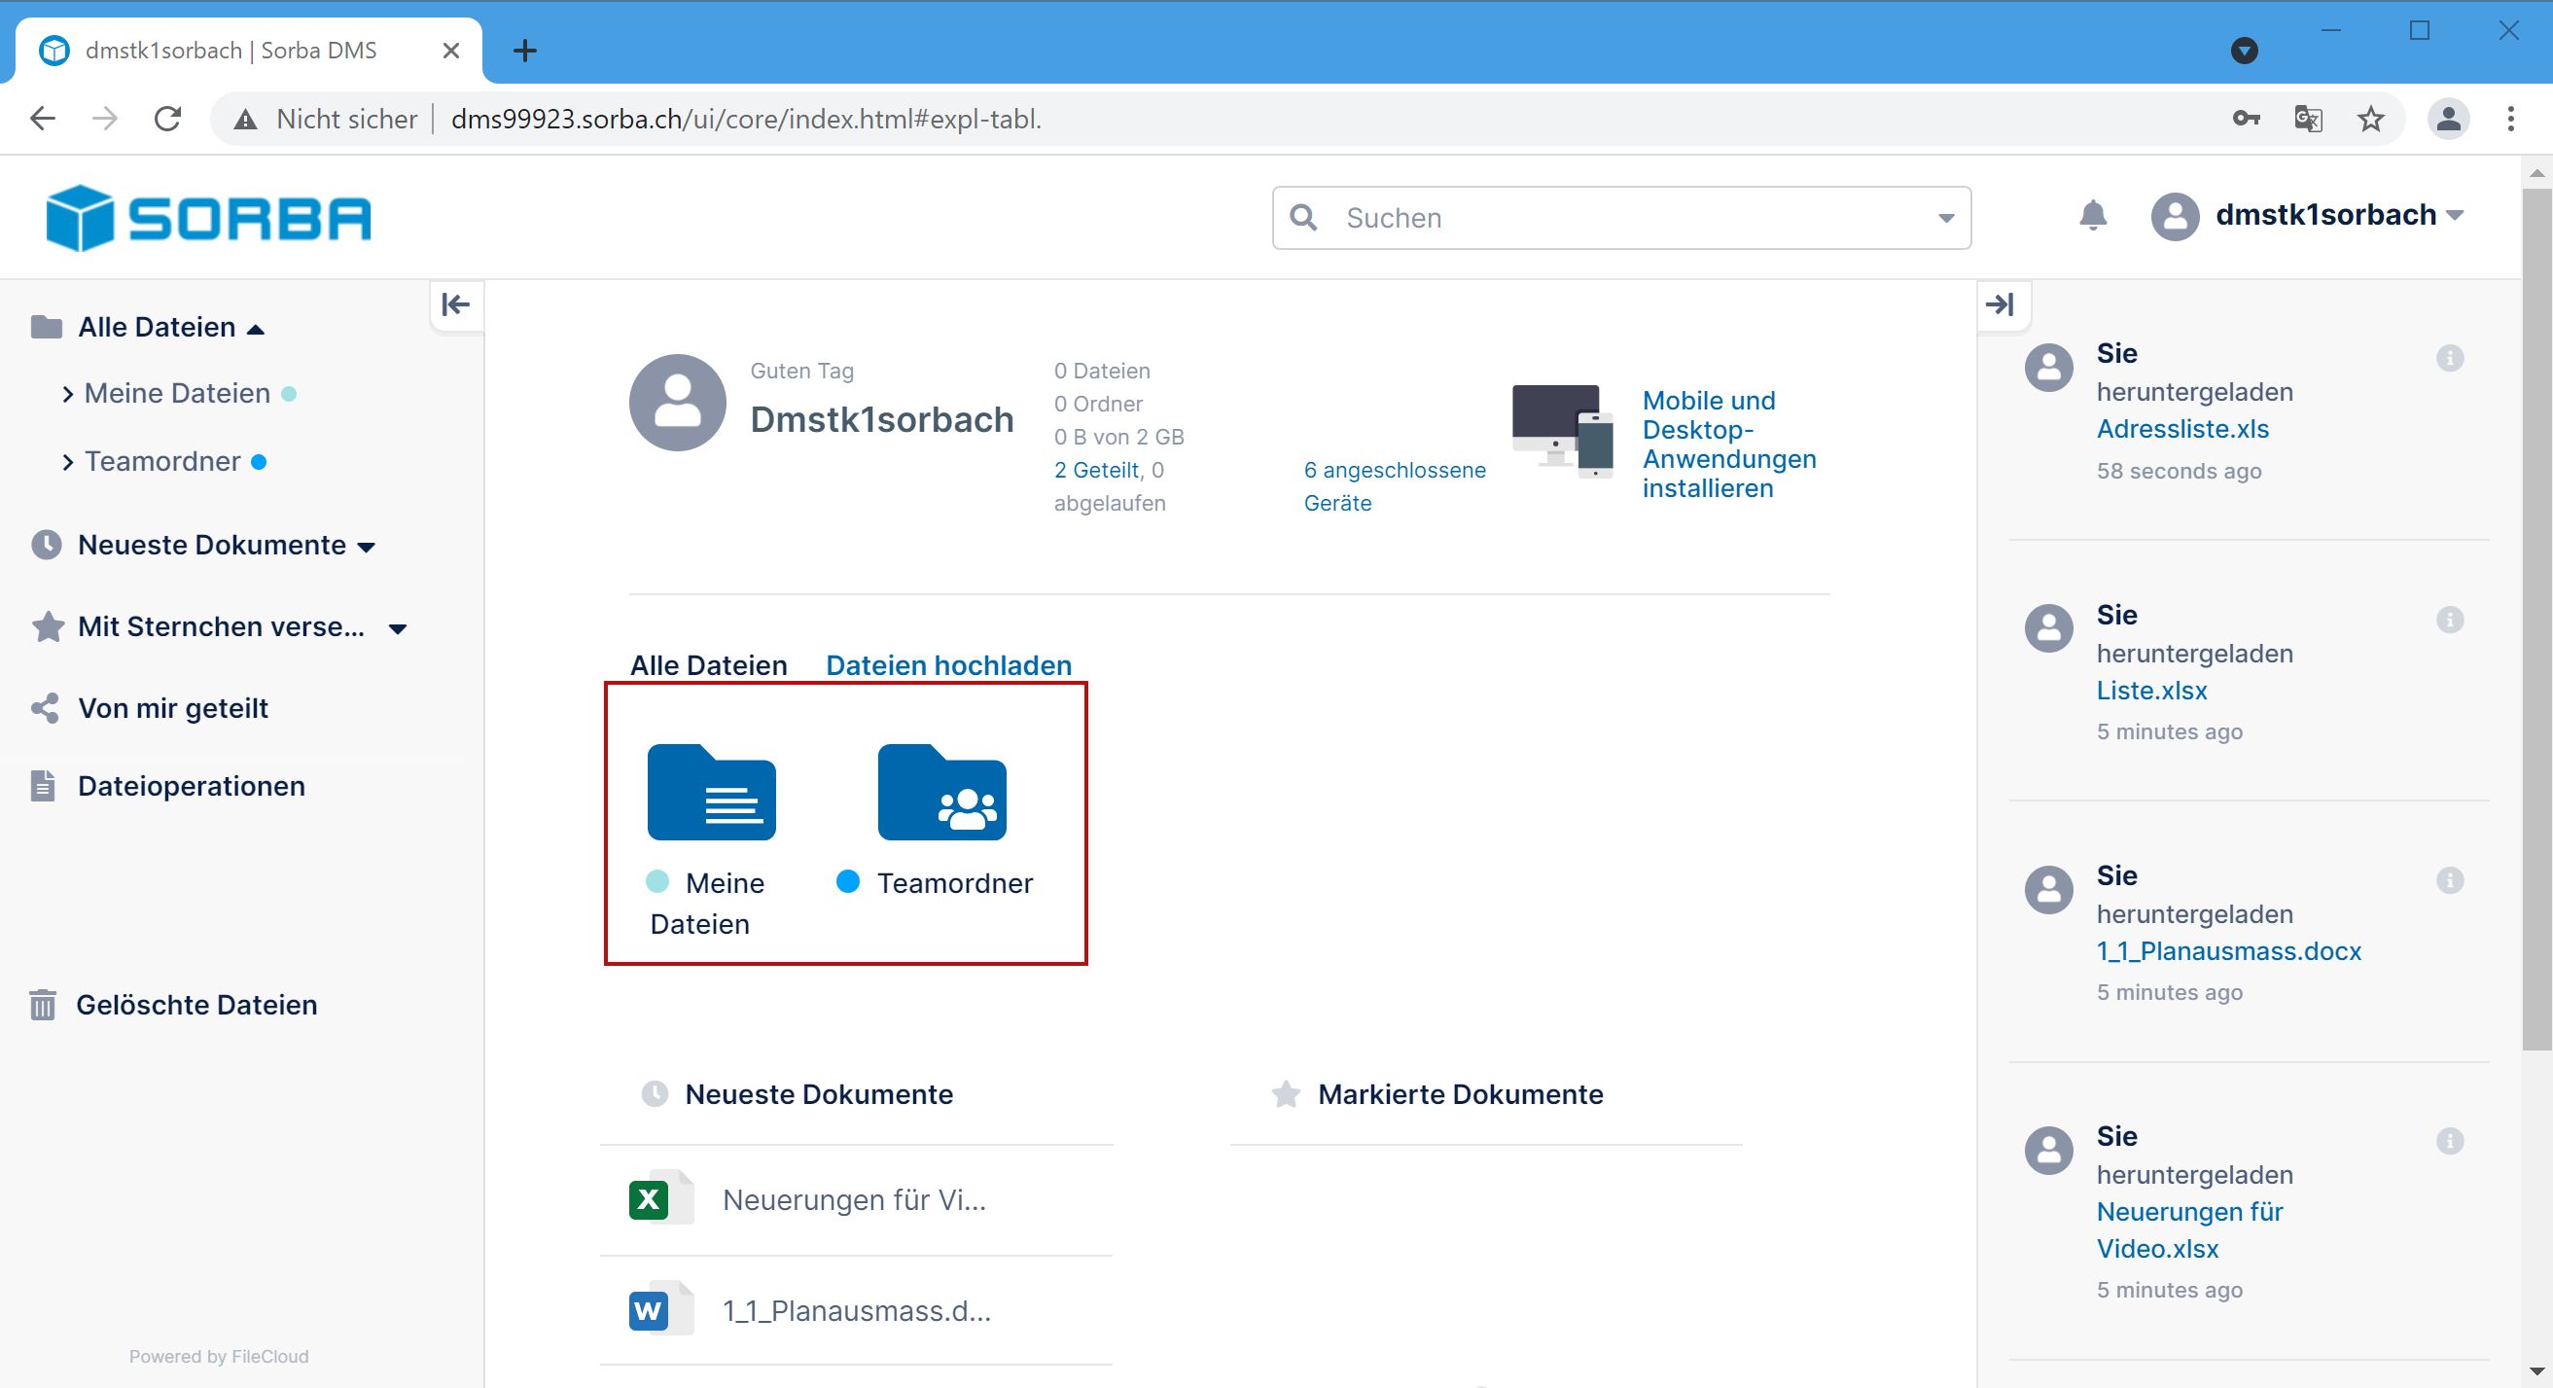Open Dateioperationen in sidebar

(x=191, y=786)
